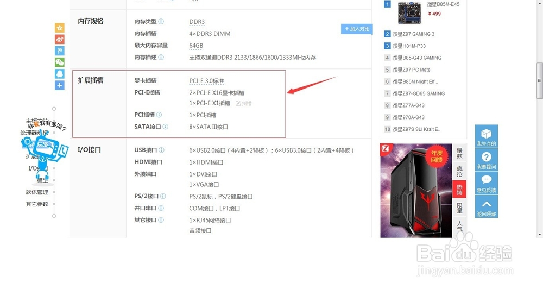Jump to 软件管理 section in side nav
The height and width of the screenshot is (289, 543).
coord(37,192)
